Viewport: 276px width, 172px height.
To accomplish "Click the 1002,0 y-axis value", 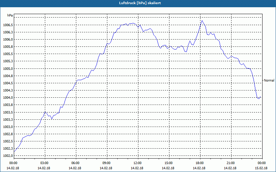I will [x=8, y=156].
